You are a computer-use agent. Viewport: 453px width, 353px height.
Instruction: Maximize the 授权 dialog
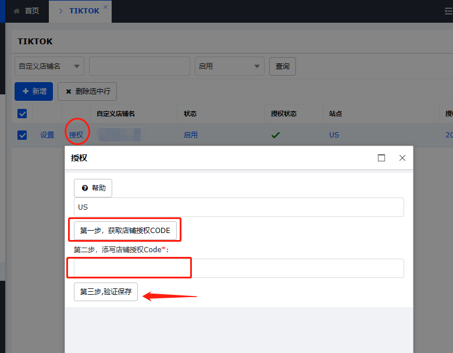coord(381,158)
